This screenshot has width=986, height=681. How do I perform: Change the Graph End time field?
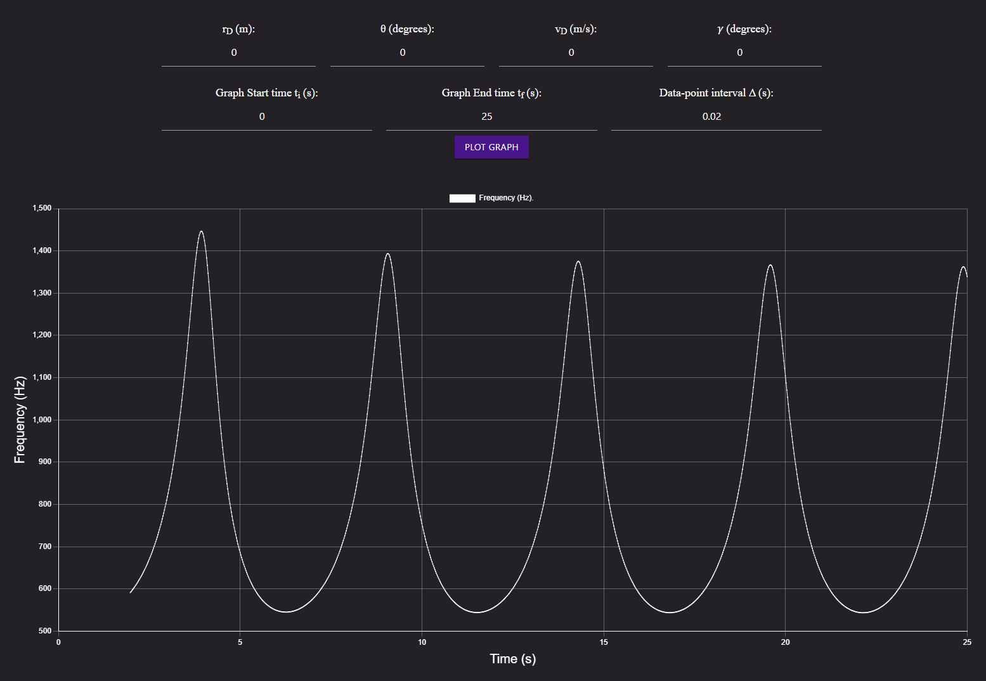click(491, 117)
